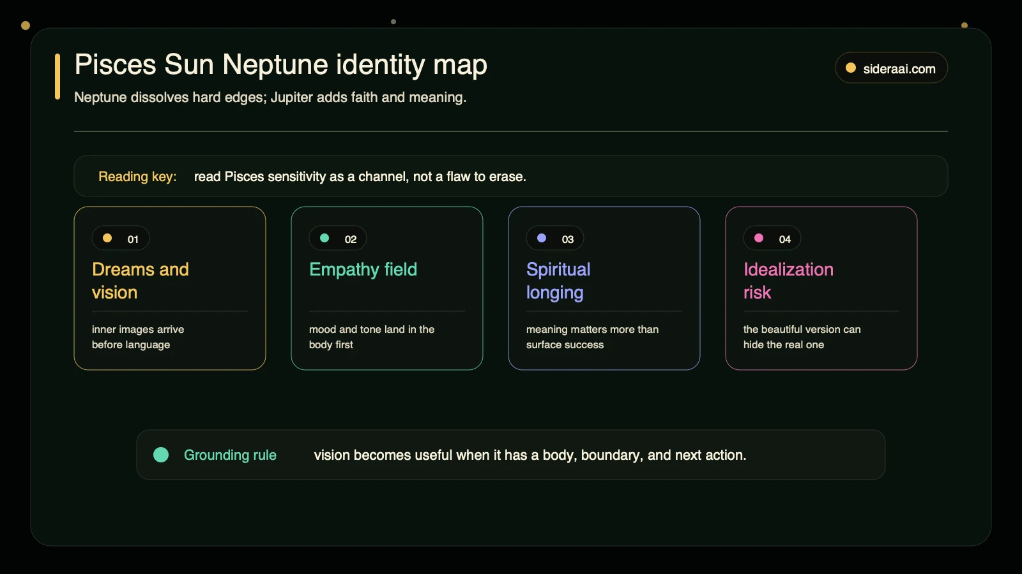1022x574 pixels.
Task: Click 'inner images arrive before language' text
Action: 138,337
